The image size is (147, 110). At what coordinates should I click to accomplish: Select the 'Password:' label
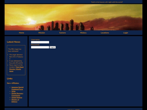[x=35, y=45]
